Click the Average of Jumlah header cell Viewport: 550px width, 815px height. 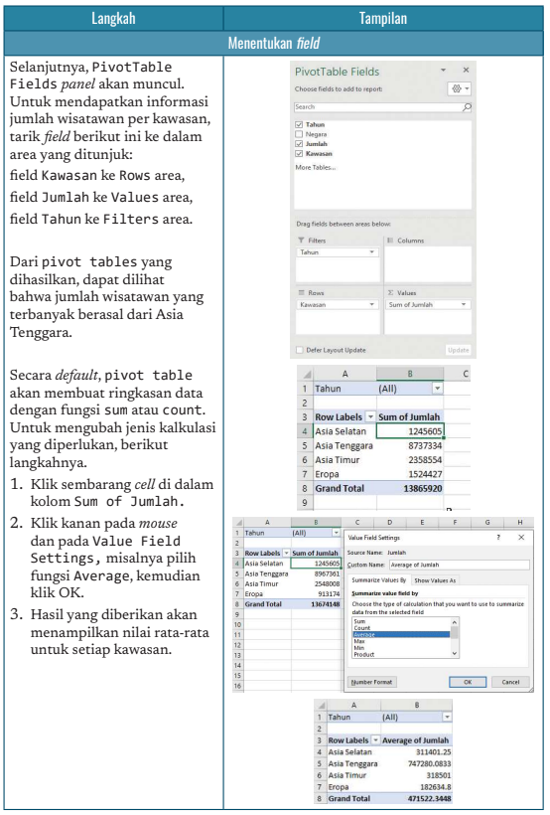417,740
